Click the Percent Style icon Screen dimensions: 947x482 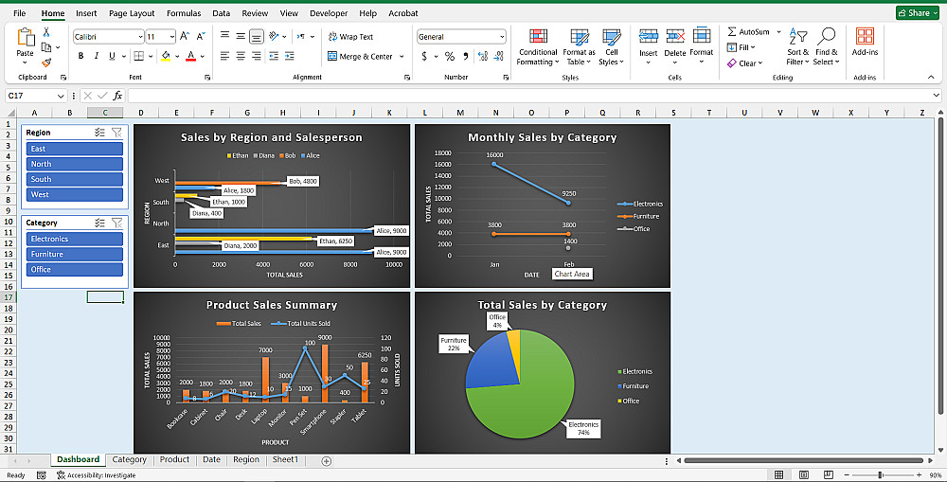[449, 56]
